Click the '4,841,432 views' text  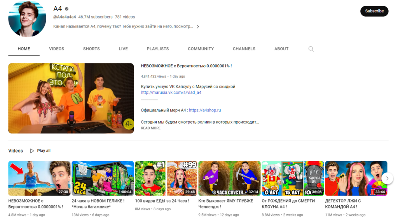point(153,76)
